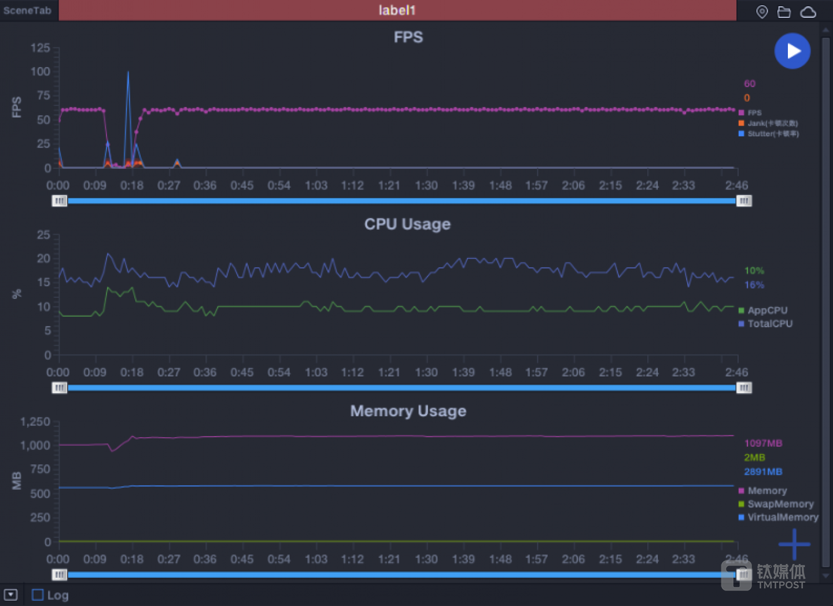This screenshot has height=606, width=833.
Task: Click the FPS chart right range handle
Action: [x=744, y=201]
